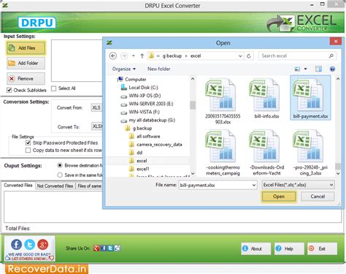Select file 200935170435555903.xlsx
This screenshot has height=274, width=346.
tap(223, 101)
